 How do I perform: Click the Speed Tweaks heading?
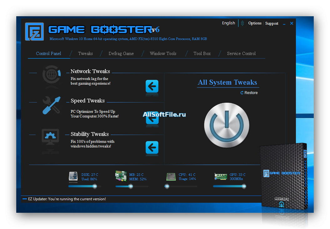point(88,101)
